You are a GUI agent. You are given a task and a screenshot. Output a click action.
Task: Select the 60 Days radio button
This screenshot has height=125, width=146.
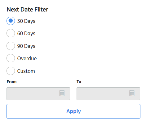[11, 33]
